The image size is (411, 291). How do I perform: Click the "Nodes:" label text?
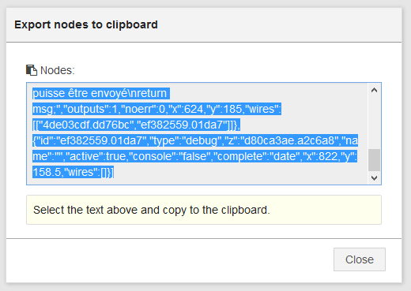[x=58, y=70]
